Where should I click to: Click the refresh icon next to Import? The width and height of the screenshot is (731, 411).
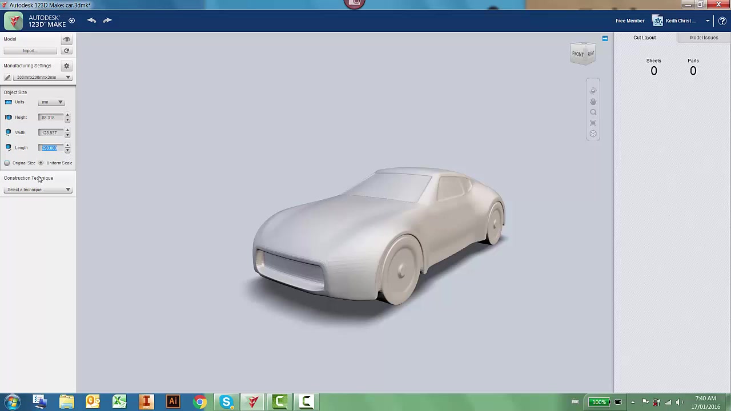[66, 50]
